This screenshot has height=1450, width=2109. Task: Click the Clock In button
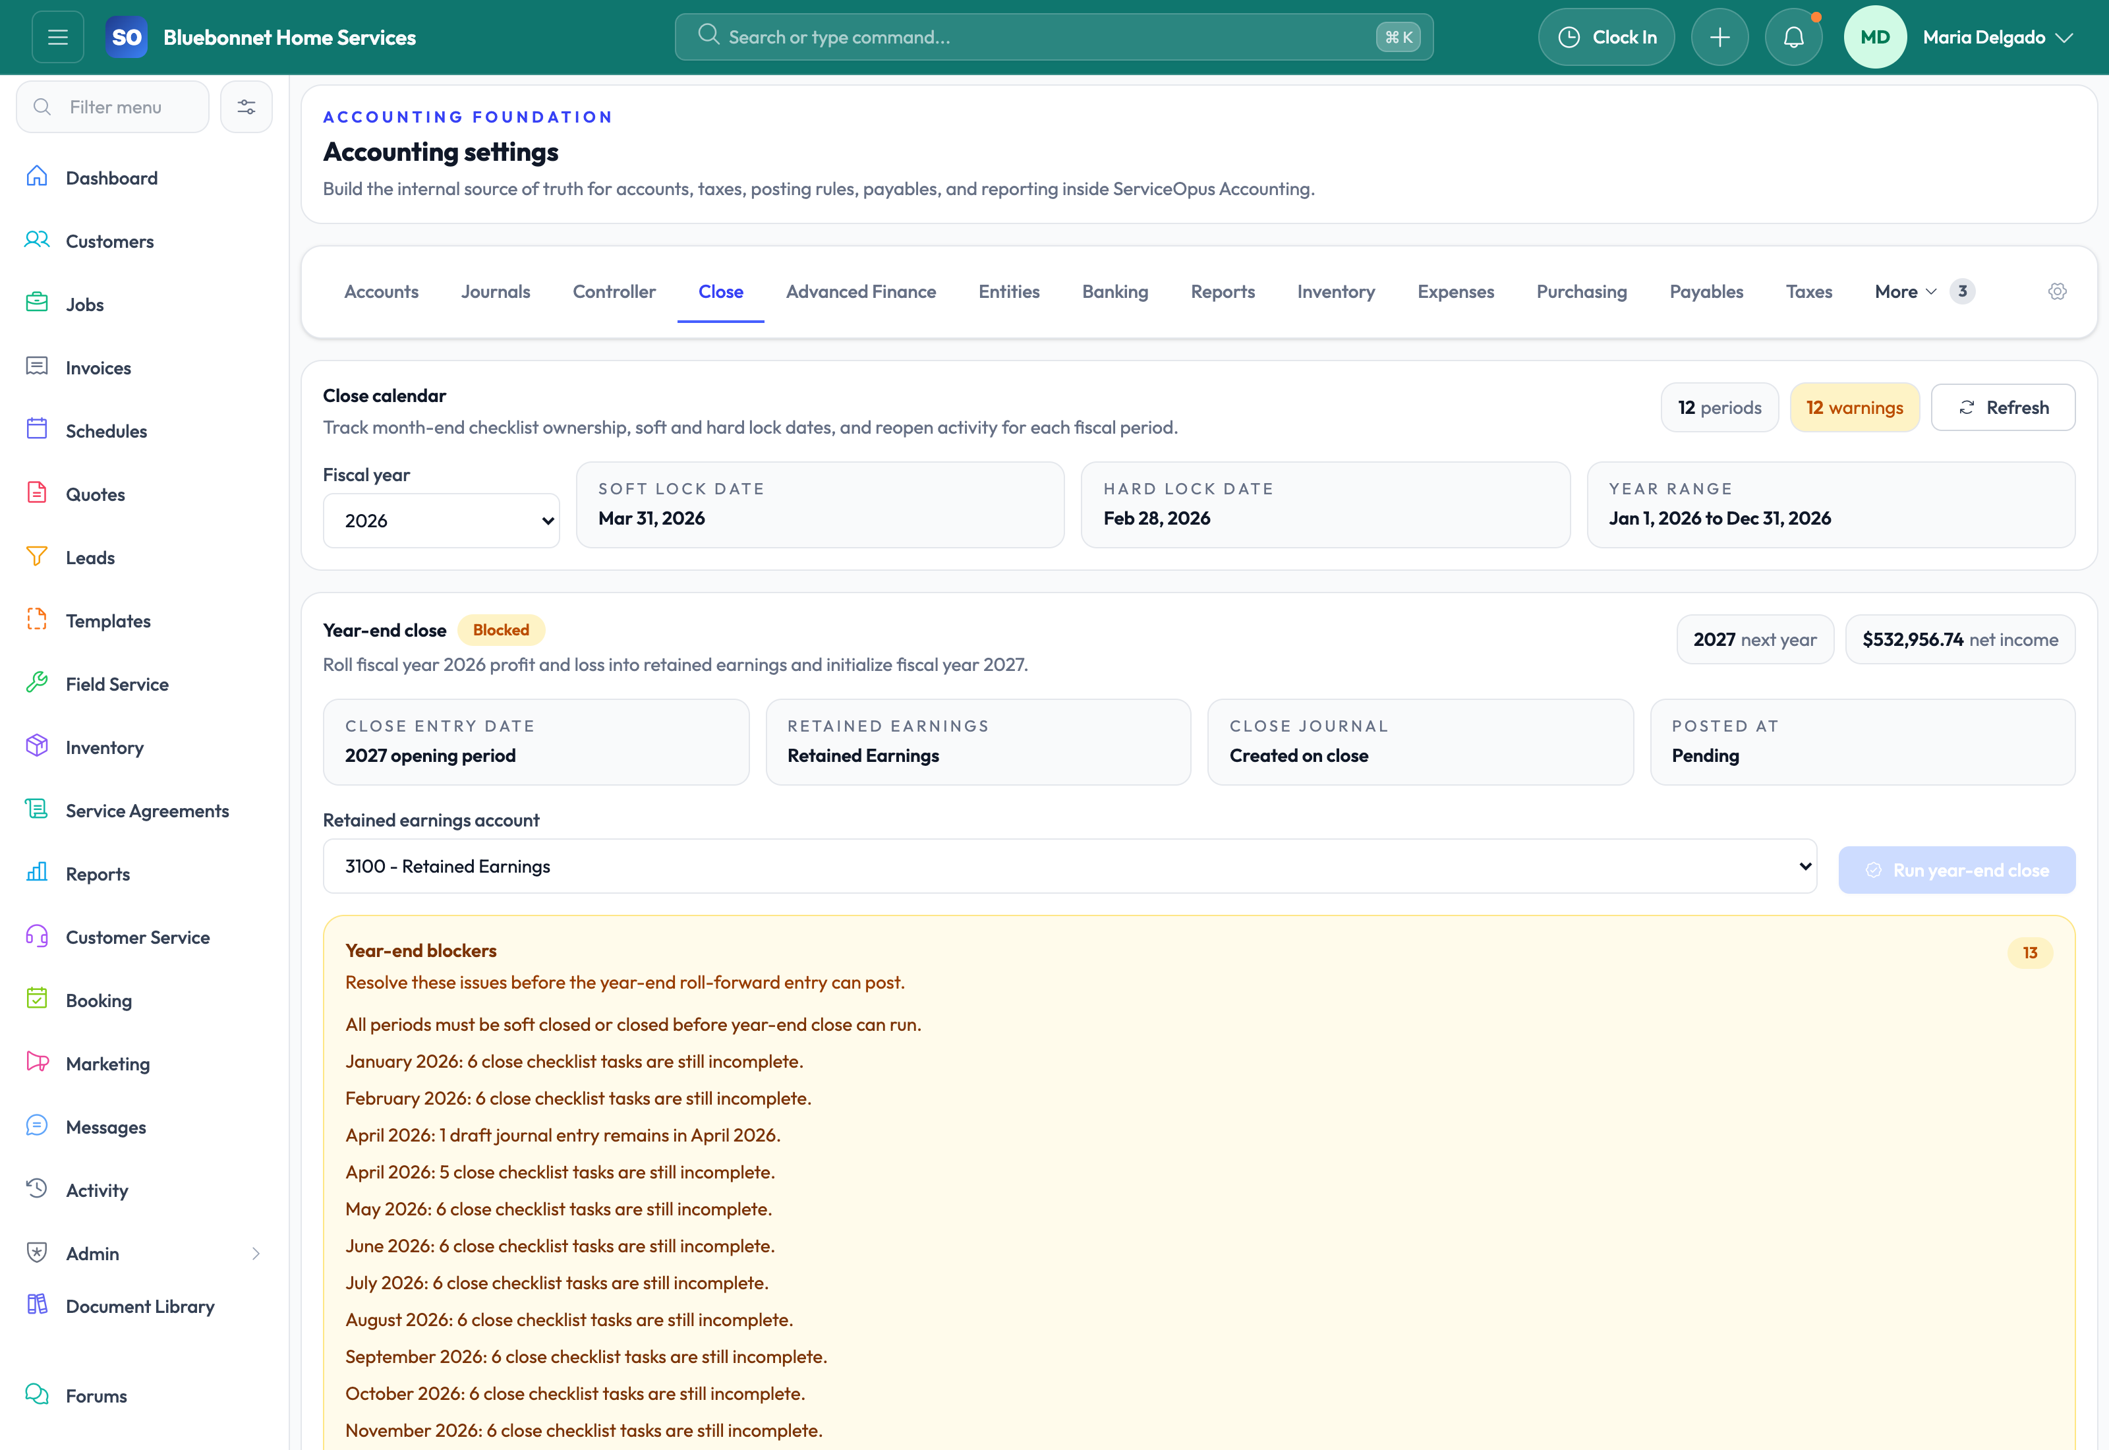pyautogui.click(x=1607, y=38)
